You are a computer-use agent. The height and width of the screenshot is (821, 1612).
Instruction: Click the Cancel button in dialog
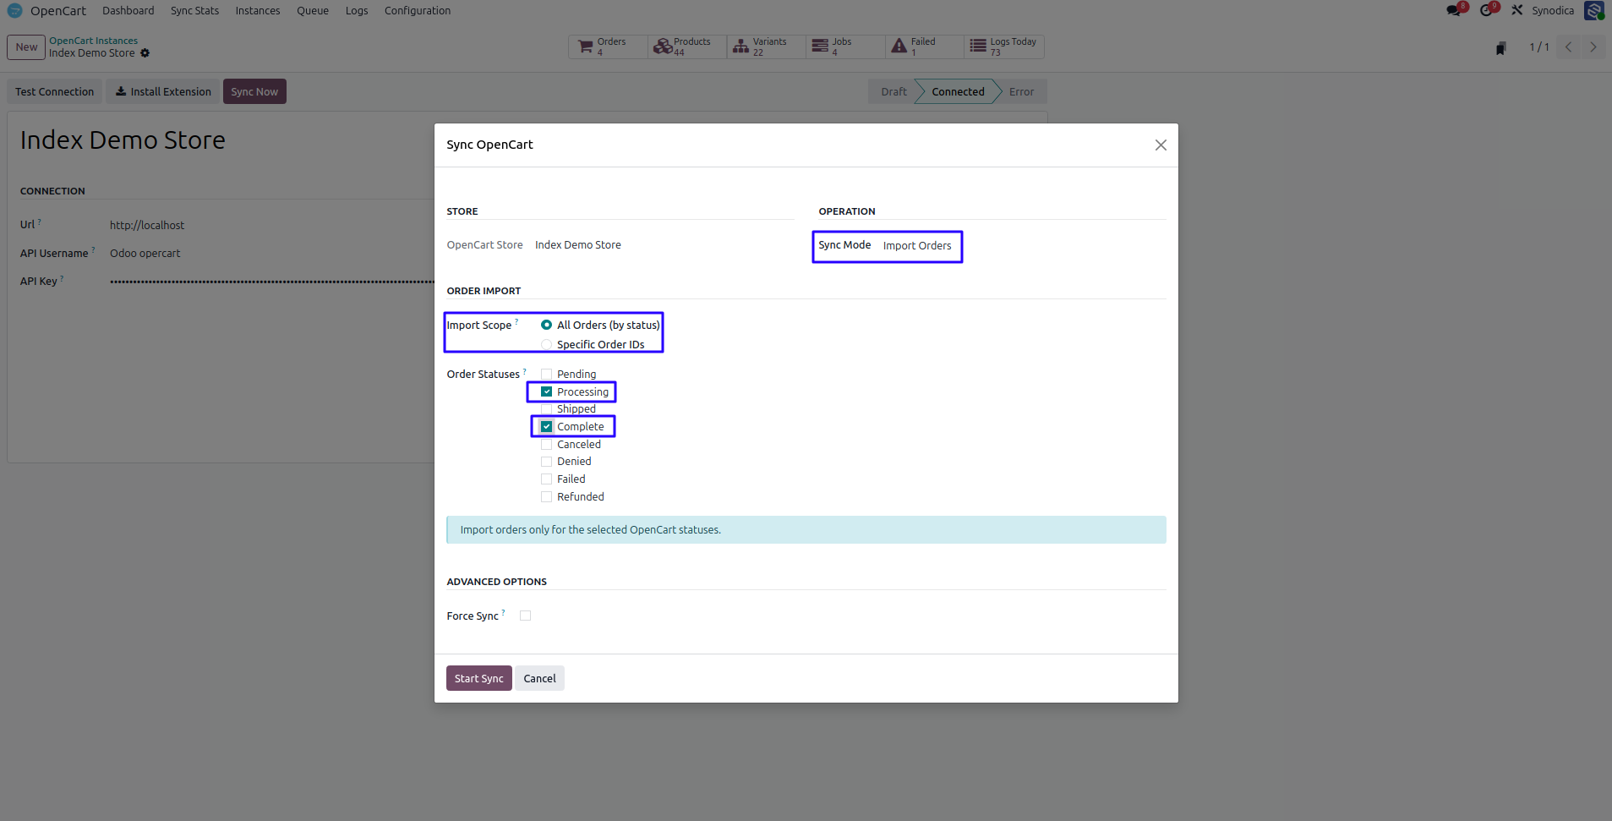(x=539, y=678)
